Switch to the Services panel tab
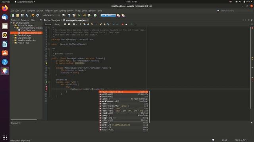The height and width of the screenshot is (142, 254). pos(25,20)
